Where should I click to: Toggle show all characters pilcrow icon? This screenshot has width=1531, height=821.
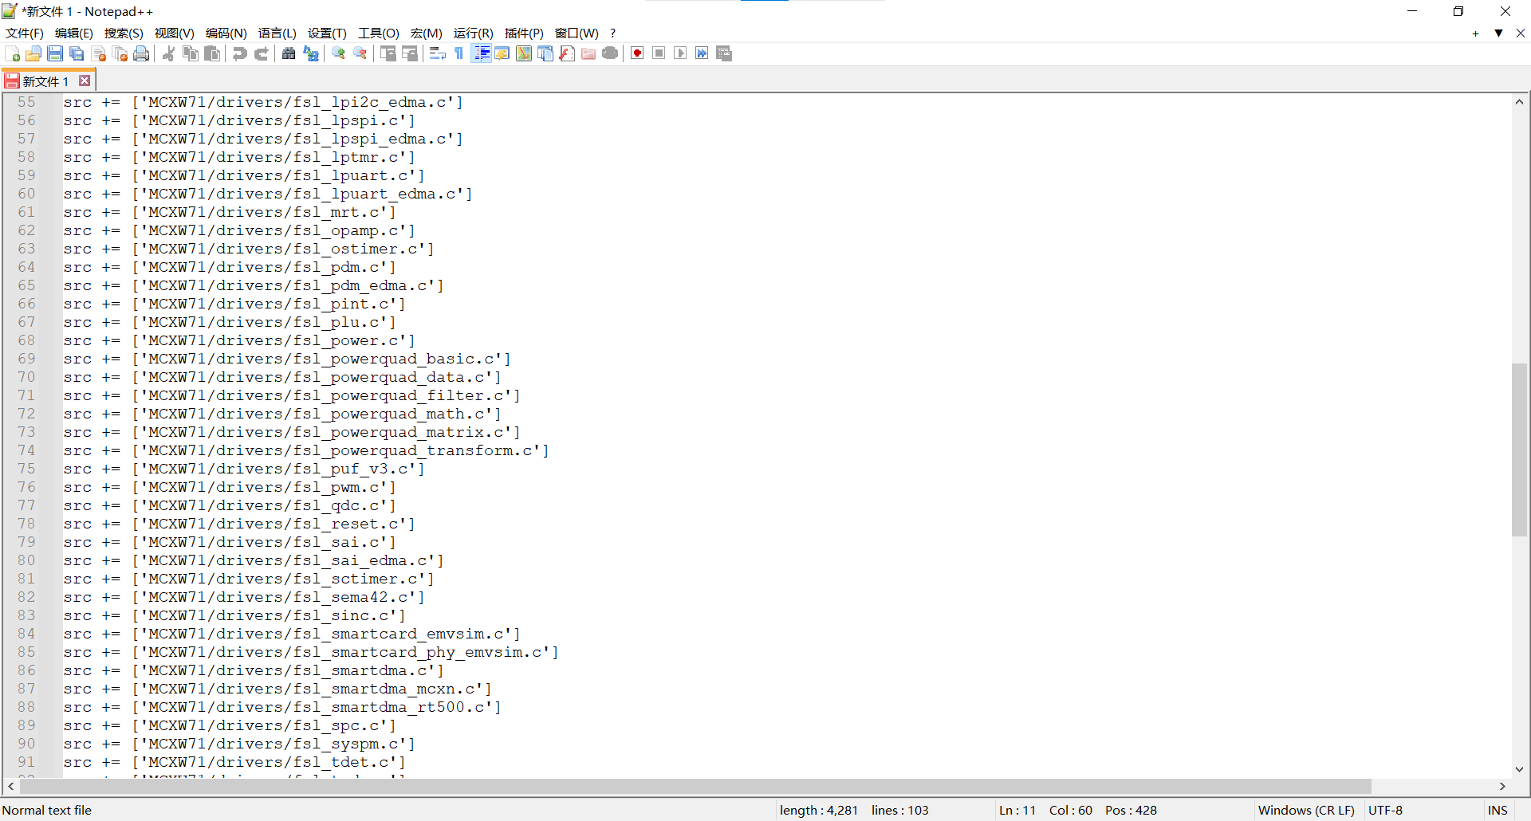(x=459, y=53)
